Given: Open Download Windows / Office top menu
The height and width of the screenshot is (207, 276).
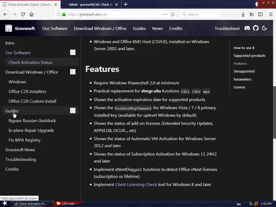Looking at the screenshot, I should [100, 28].
